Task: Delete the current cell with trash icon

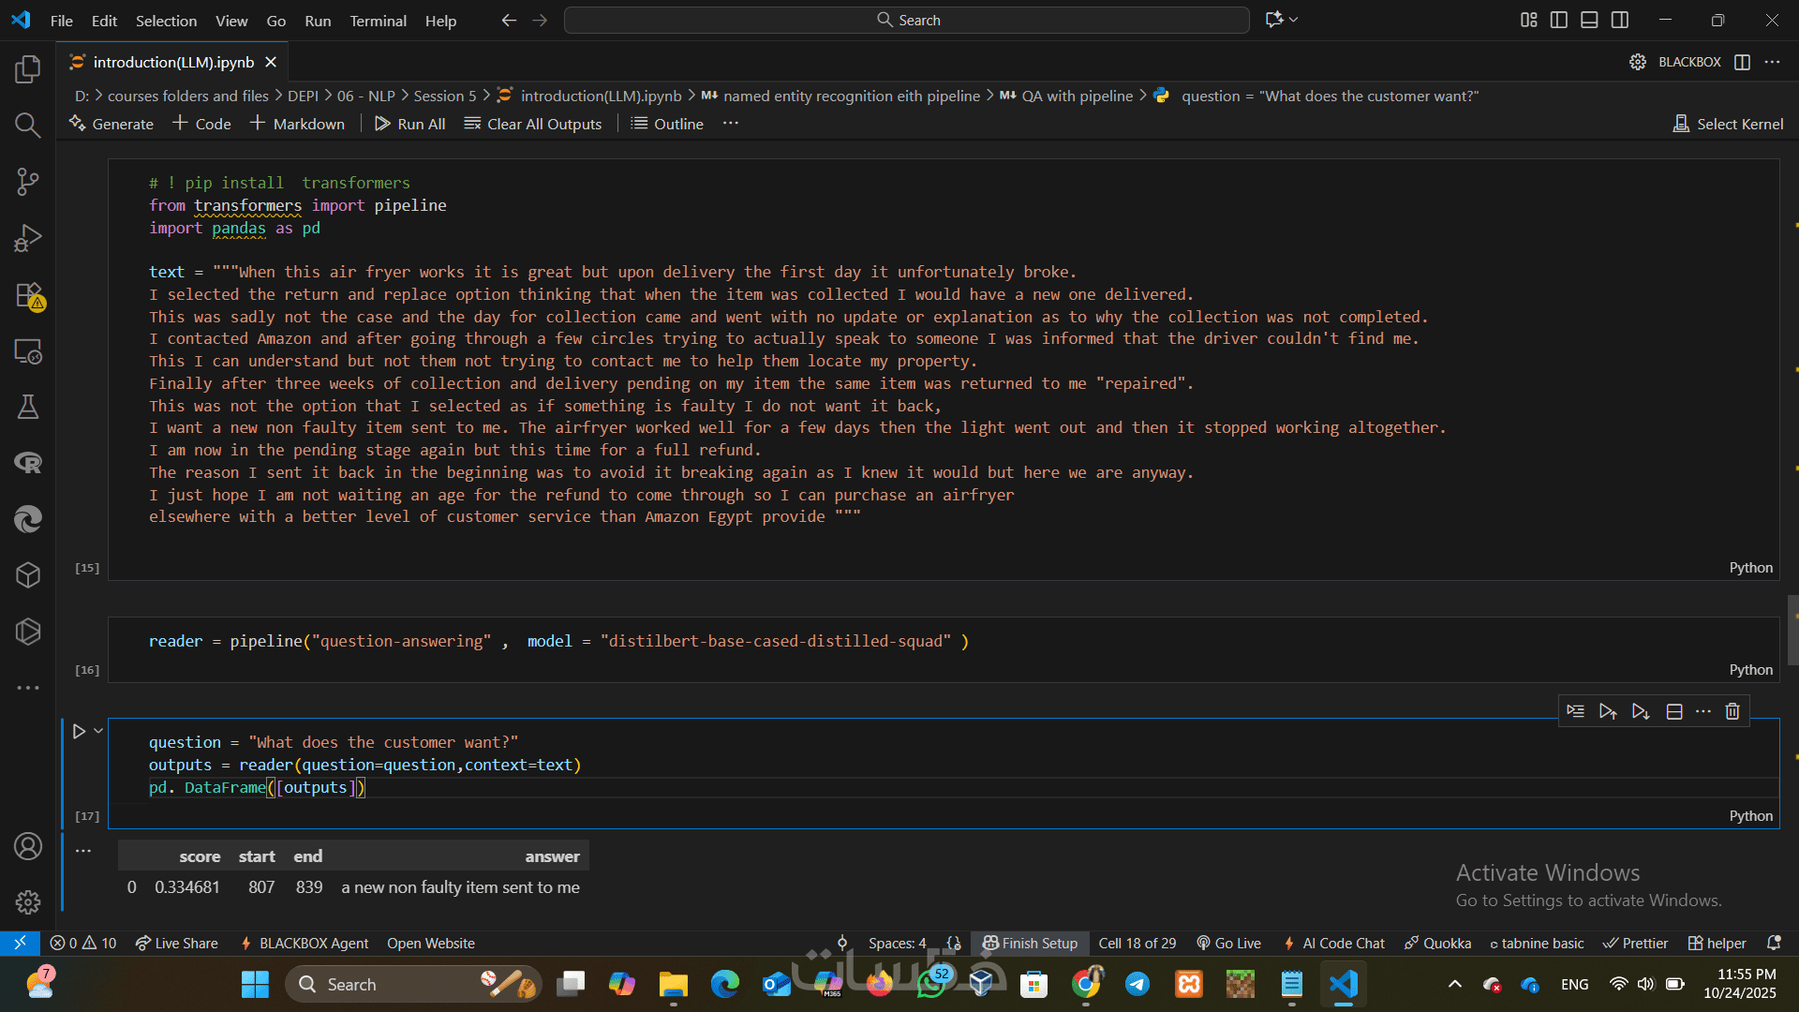Action: point(1732,711)
